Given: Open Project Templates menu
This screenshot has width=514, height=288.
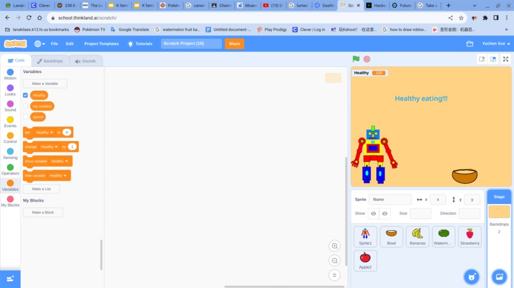Looking at the screenshot, I should click(x=101, y=43).
